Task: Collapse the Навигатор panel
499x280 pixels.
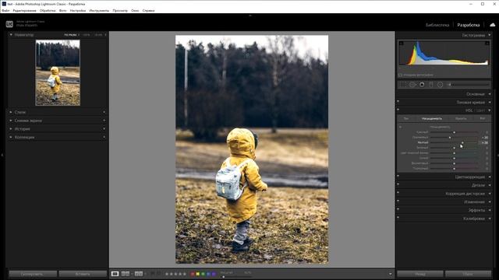Action: pos(11,34)
